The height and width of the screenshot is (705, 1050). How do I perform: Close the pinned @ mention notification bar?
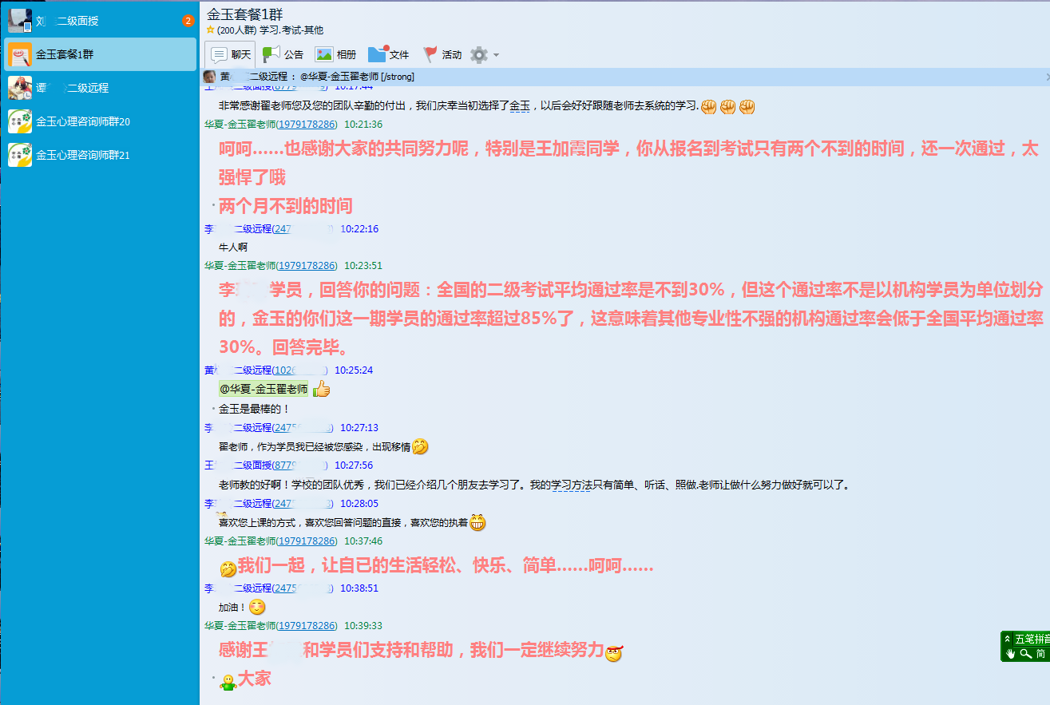[1047, 77]
